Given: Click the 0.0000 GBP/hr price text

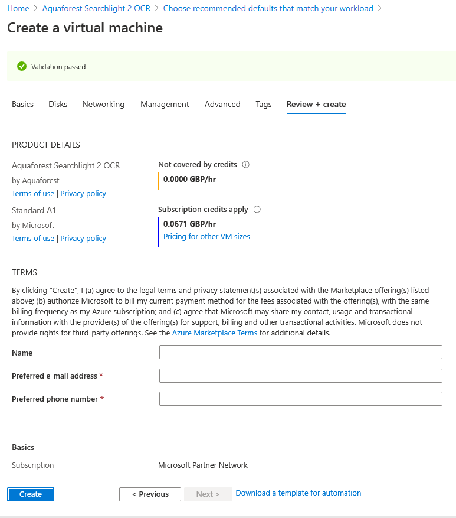Looking at the screenshot, I should (x=189, y=179).
